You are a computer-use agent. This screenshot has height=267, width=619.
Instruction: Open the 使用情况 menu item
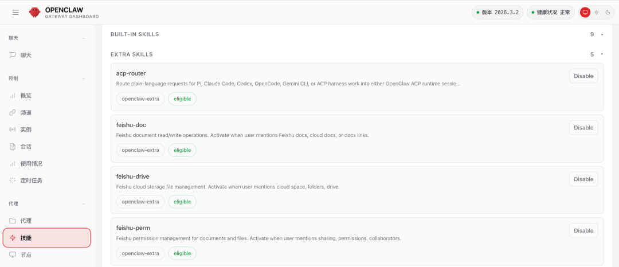(x=31, y=163)
